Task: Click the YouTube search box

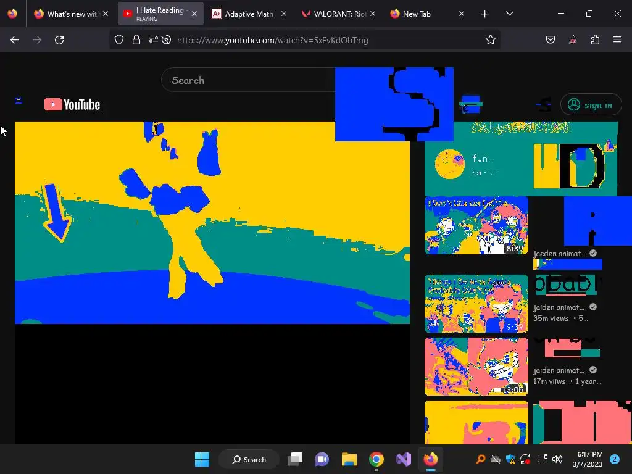Action: (248, 80)
